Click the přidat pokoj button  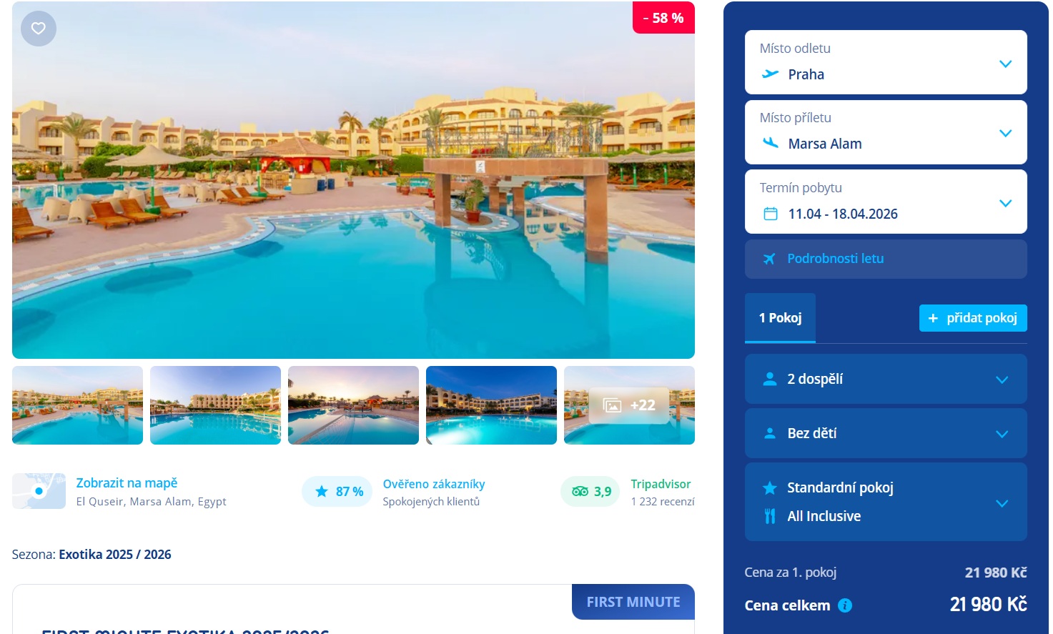click(973, 318)
